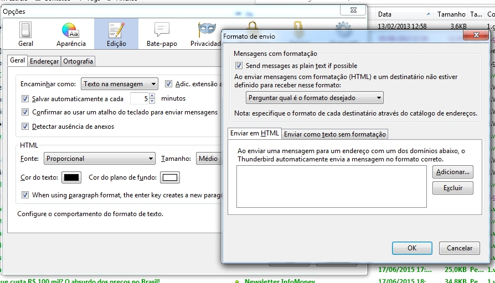Sort messages by the Tamanho column
Screen dimensions: 495x283
click(451, 14)
